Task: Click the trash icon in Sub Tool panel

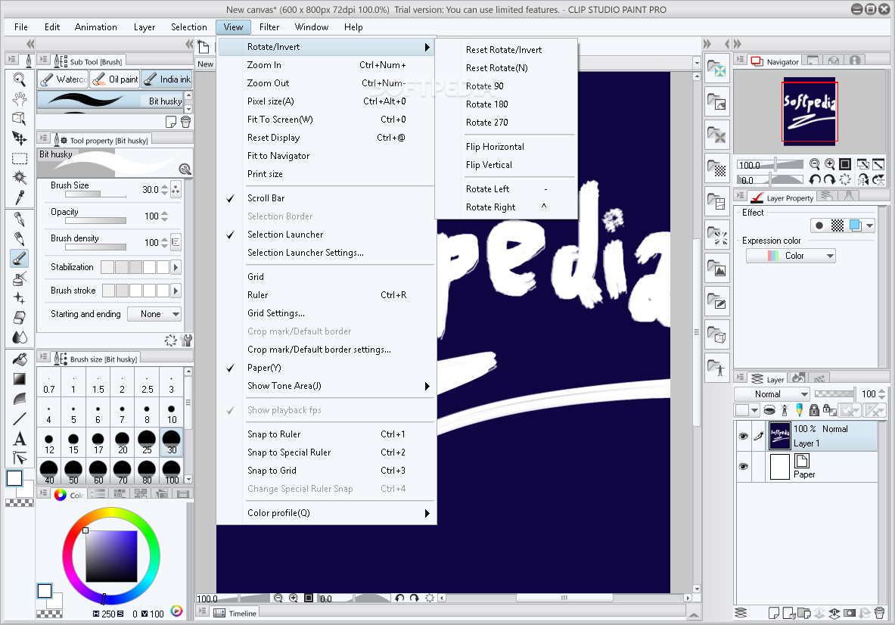Action: (185, 122)
